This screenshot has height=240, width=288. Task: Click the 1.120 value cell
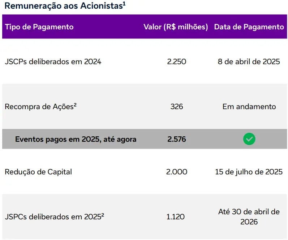click(175, 217)
